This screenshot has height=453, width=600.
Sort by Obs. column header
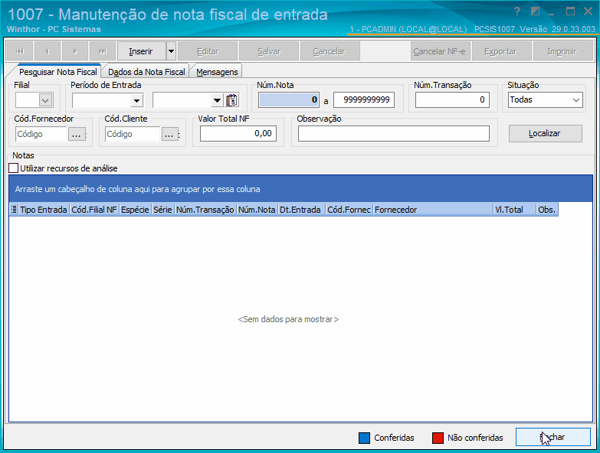[x=547, y=210]
